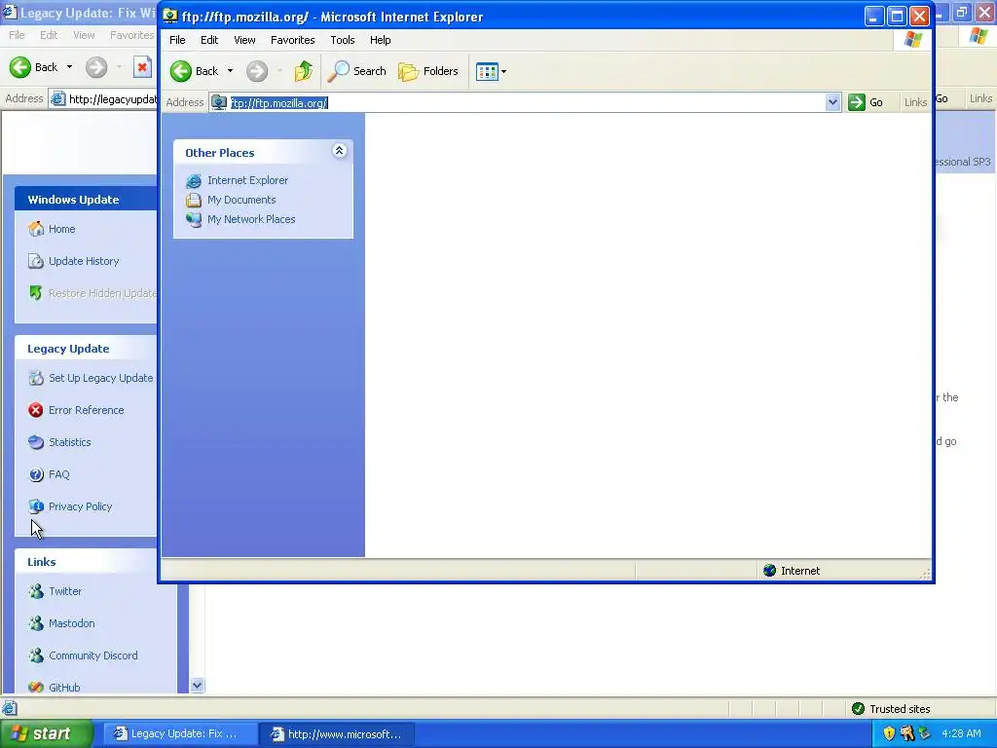Image resolution: width=997 pixels, height=748 pixels.
Task: Open the Privacy Policy link
Action: pyautogui.click(x=80, y=506)
